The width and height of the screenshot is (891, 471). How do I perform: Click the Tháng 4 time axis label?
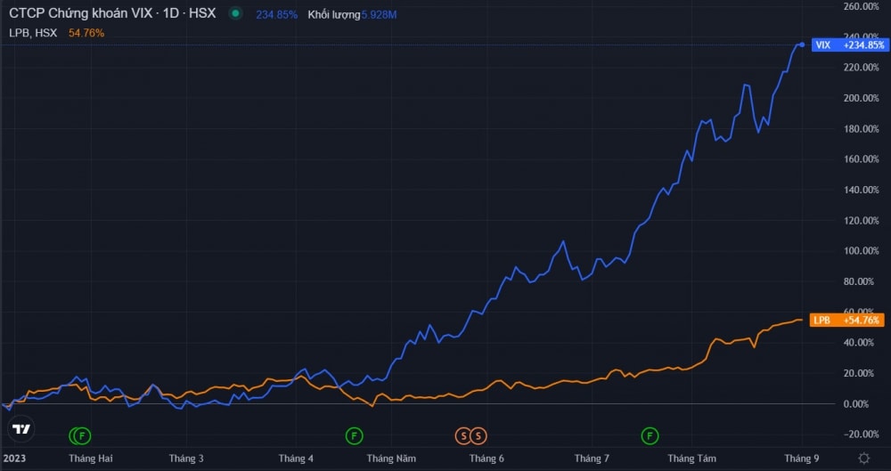(x=296, y=459)
